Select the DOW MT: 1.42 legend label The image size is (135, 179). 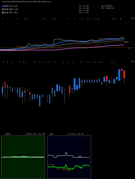pyautogui.click(x=11, y=9)
